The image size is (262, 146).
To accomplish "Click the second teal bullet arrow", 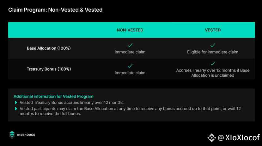I will [16, 109].
